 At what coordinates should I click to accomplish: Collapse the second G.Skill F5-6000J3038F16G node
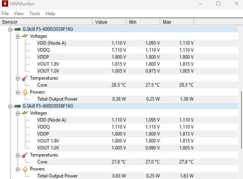[x=10, y=106]
